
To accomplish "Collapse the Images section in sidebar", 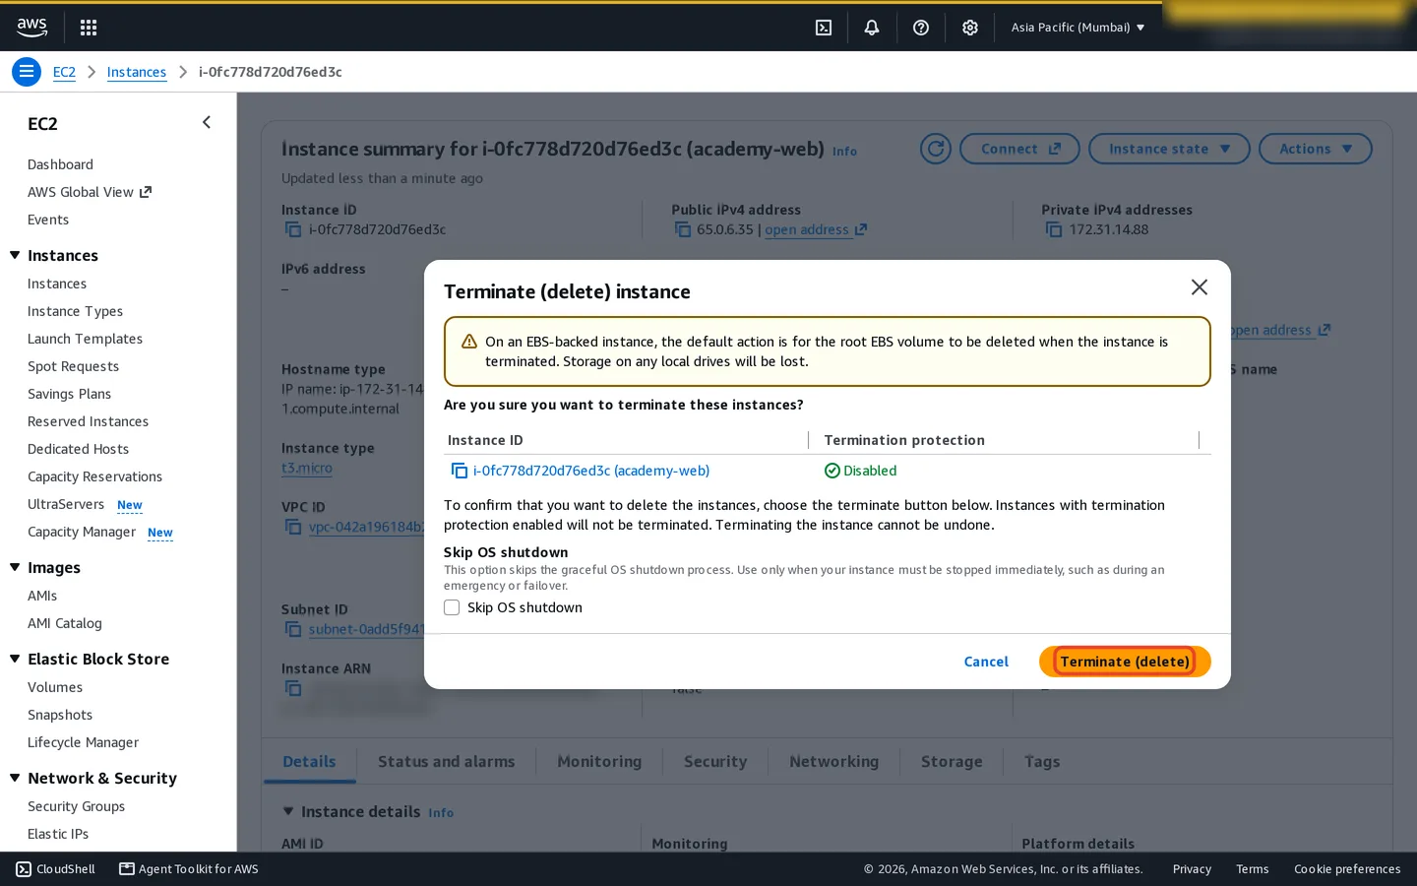I will [15, 567].
